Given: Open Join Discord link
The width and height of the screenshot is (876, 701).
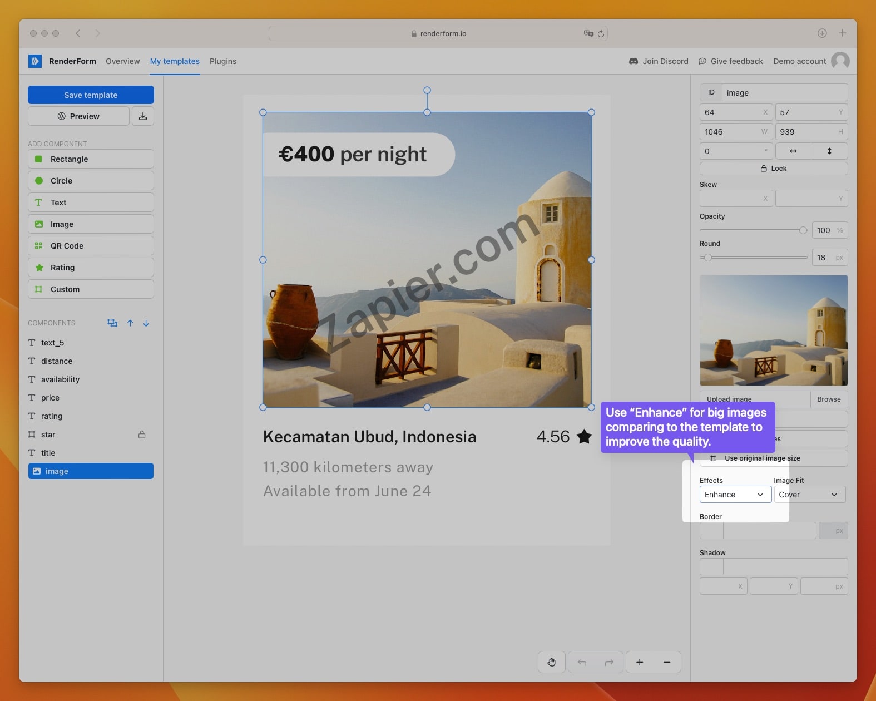Looking at the screenshot, I should (x=659, y=61).
